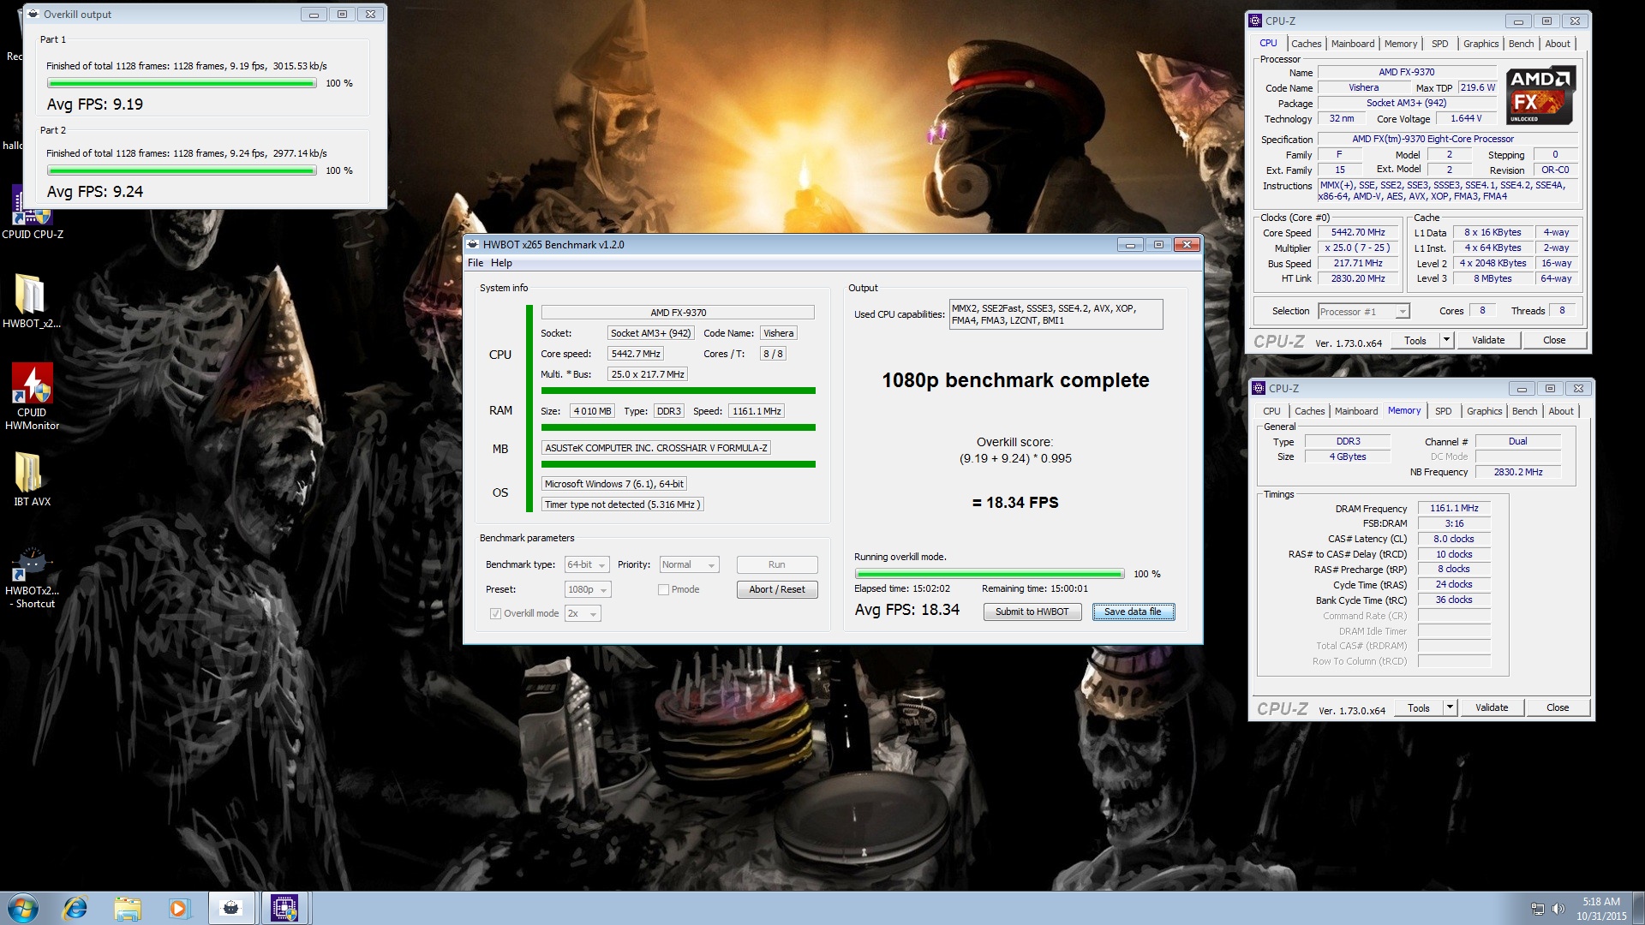Open the Priority Normal dropdown
This screenshot has height=925, width=1645.
pos(689,565)
